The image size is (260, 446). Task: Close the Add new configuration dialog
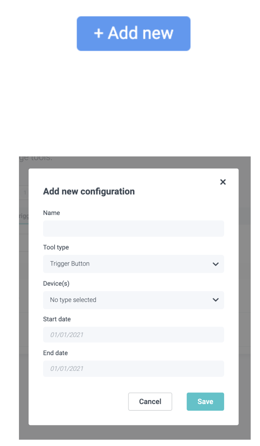[223, 182]
